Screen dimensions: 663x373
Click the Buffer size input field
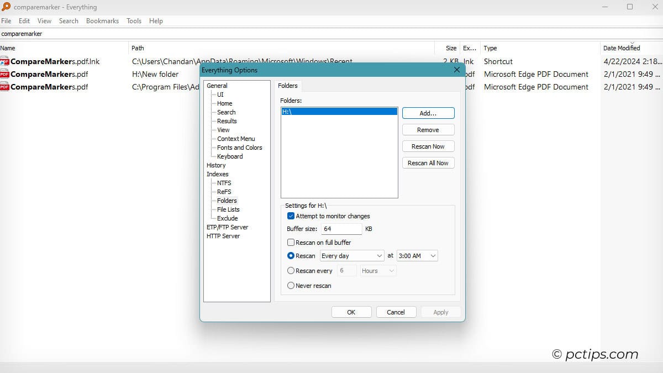341,229
